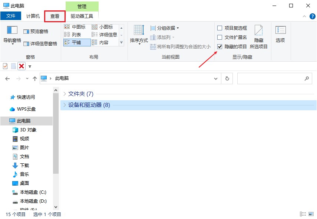This screenshot has height=219, width=317.
Task: Click the 管理 contextual tab header
Action: 82,6
